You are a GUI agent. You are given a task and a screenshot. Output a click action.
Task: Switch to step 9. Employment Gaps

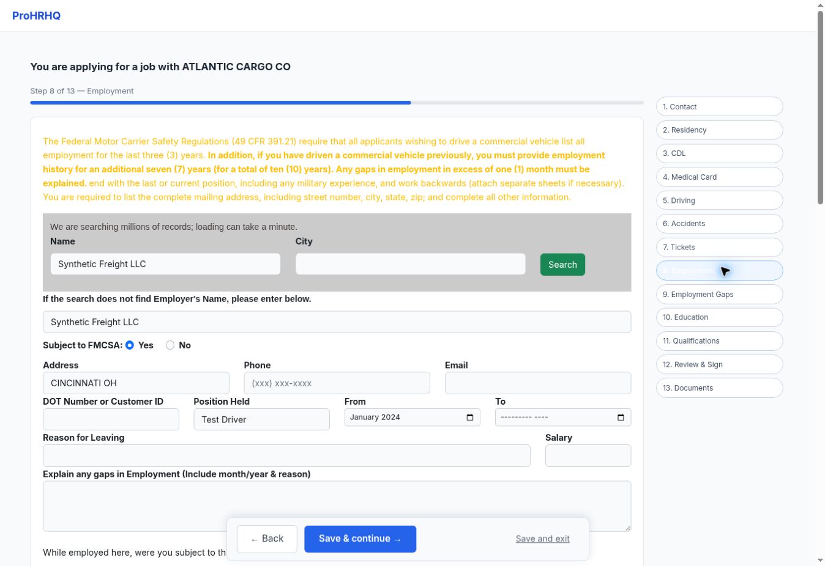(x=720, y=294)
